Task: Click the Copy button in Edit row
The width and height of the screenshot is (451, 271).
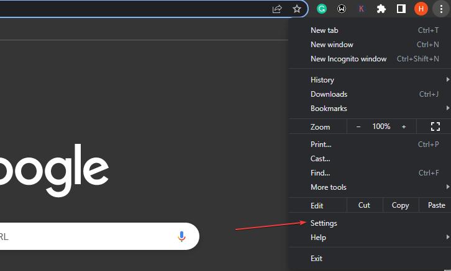Action: (x=400, y=205)
